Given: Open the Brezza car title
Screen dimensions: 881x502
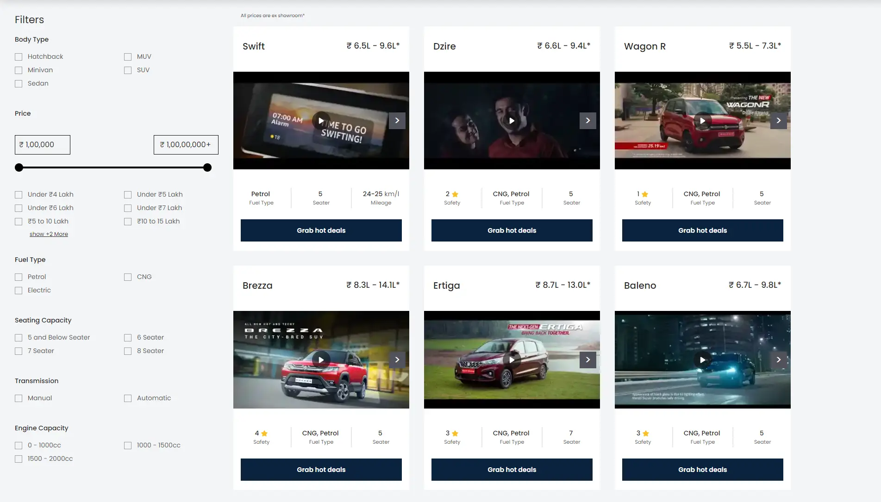Looking at the screenshot, I should pos(257,285).
